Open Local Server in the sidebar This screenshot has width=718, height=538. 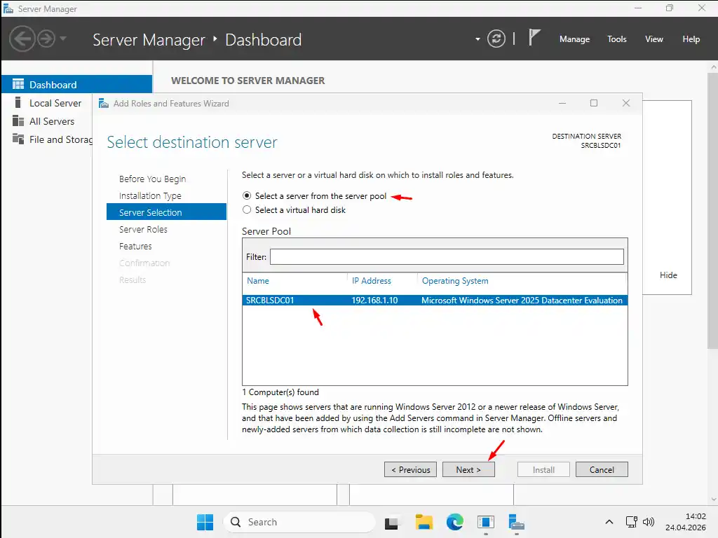pyautogui.click(x=55, y=103)
